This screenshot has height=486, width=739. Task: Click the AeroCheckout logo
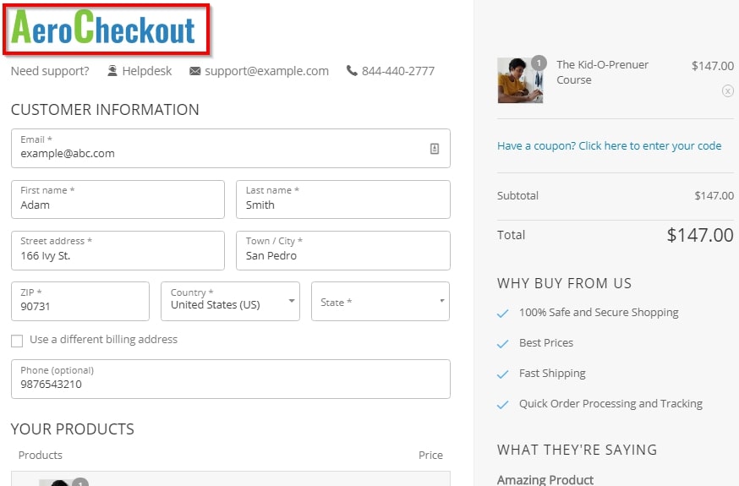[x=103, y=28]
